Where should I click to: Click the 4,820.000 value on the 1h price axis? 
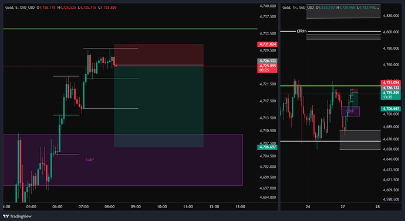[391, 16]
